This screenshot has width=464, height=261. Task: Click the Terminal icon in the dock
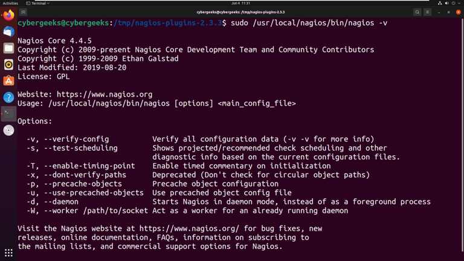point(8,113)
